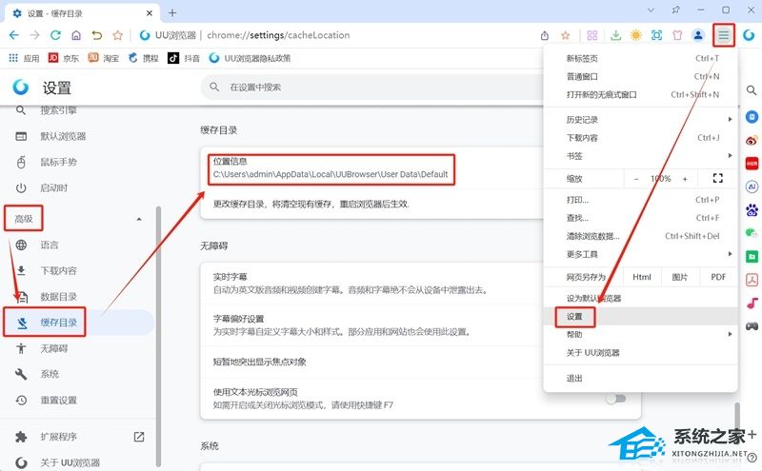This screenshot has width=762, height=471.
Task: Save page as PDF button
Action: (718, 277)
